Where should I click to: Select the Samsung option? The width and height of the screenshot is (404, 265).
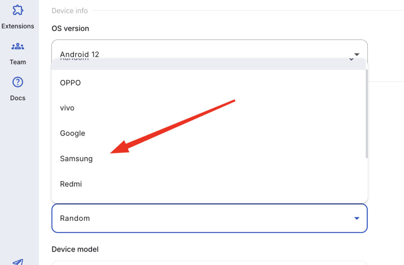(76, 159)
